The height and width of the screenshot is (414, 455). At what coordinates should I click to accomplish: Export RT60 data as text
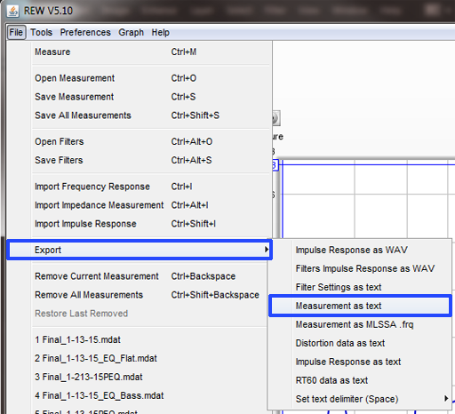pos(360,380)
